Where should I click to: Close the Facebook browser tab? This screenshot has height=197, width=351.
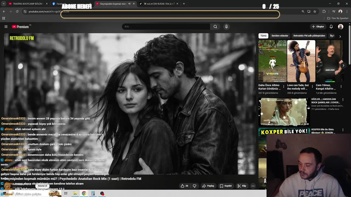pyautogui.click(x=90, y=4)
